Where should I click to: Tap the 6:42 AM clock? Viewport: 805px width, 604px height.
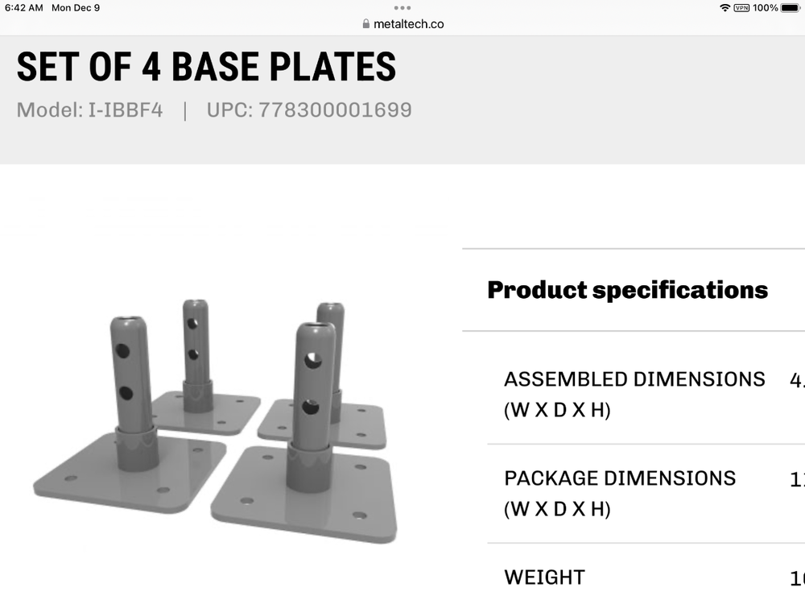coord(23,8)
